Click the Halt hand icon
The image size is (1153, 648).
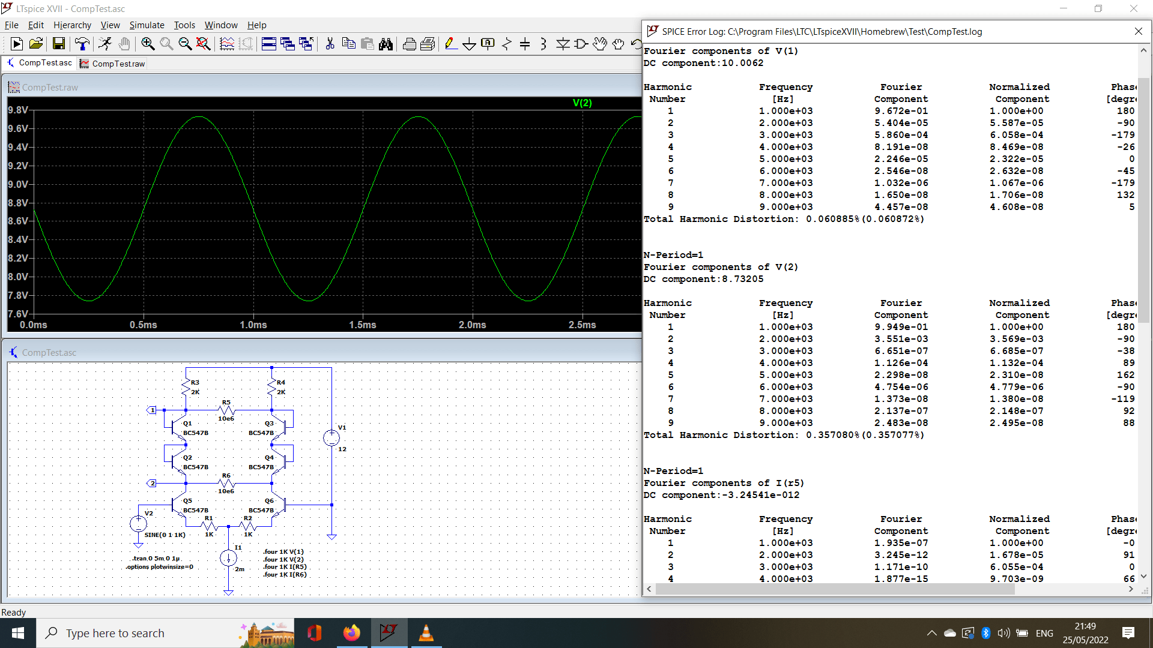pos(124,44)
